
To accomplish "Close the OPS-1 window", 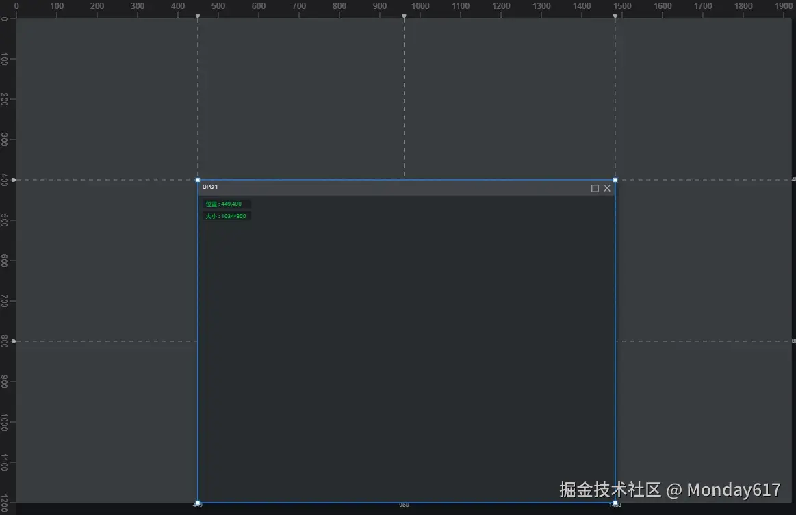I will pos(607,188).
